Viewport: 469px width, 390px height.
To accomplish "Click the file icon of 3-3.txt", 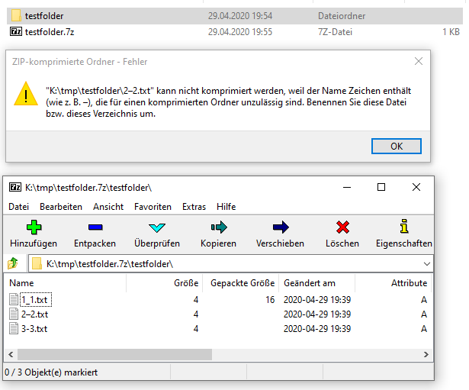I will pos(14,328).
